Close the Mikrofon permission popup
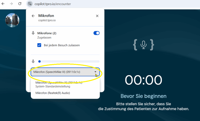Image resolution: width=200 pixels, height=121 pixels. click(97, 16)
